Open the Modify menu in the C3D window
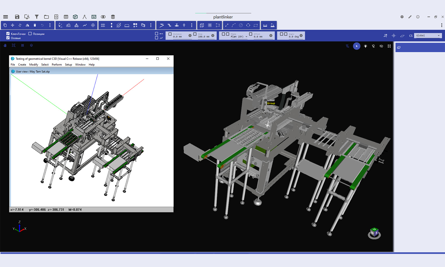The width and height of the screenshot is (445, 267). pyautogui.click(x=34, y=65)
